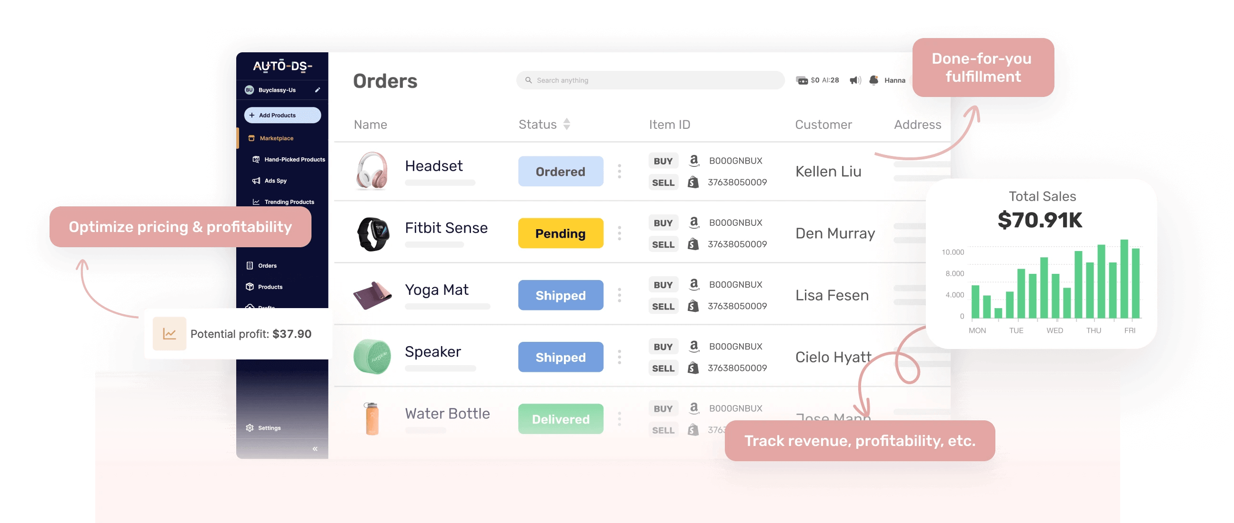
Task: Click the Shopify icon in Fitbit Sense row
Action: [x=693, y=244]
